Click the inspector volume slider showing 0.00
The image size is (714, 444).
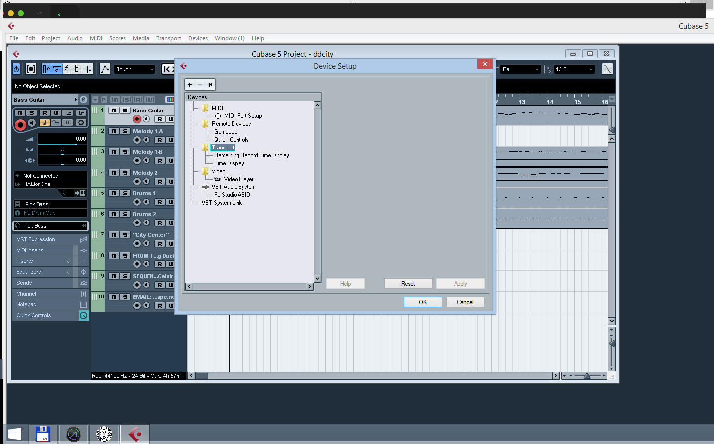pyautogui.click(x=62, y=139)
